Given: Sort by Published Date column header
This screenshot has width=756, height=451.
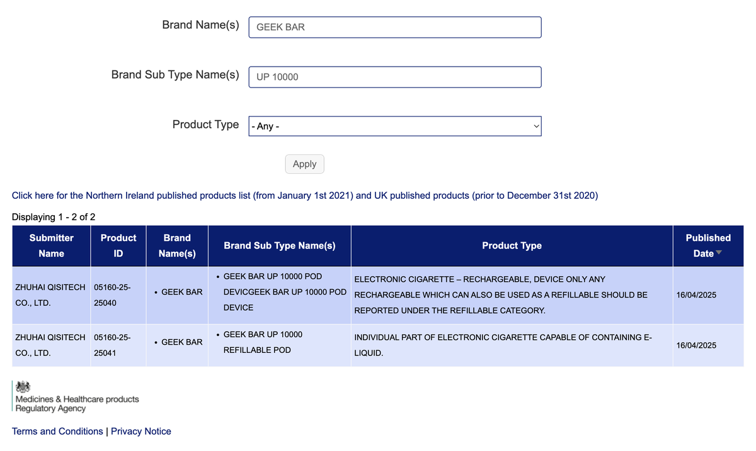Looking at the screenshot, I should 708,245.
